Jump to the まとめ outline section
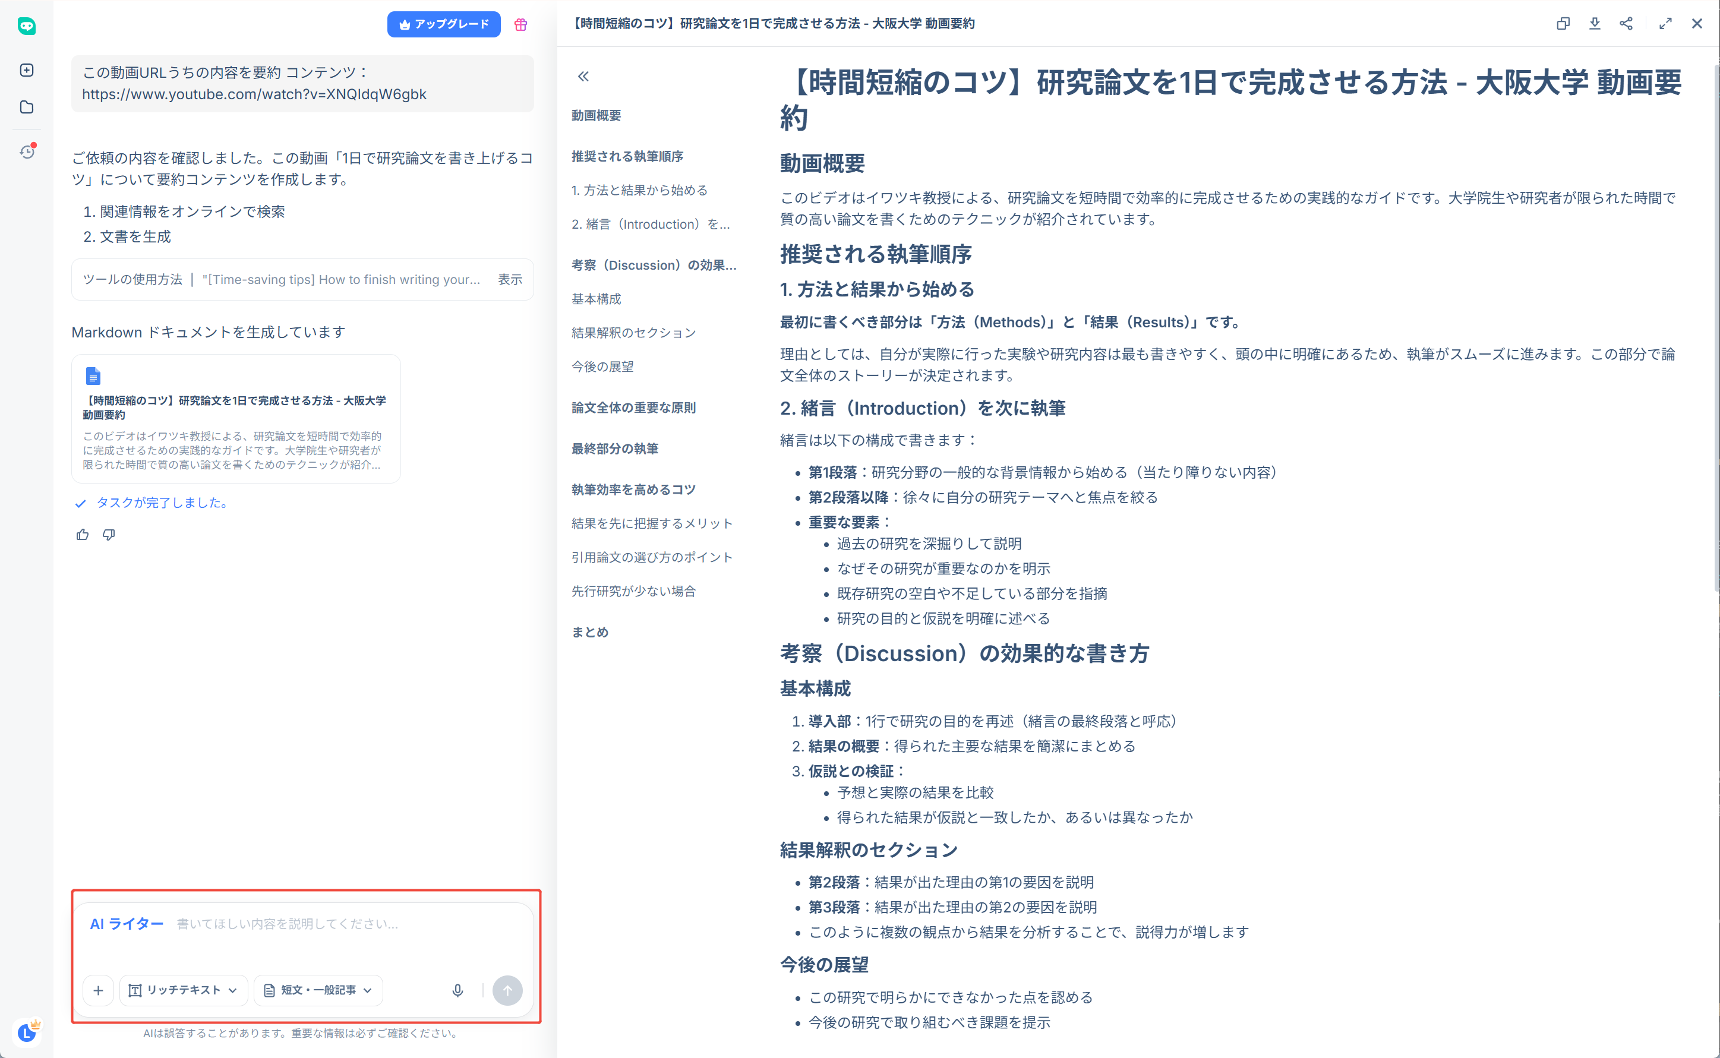This screenshot has width=1720, height=1058. click(590, 632)
